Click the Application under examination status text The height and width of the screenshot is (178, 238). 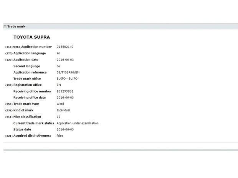click(x=78, y=123)
